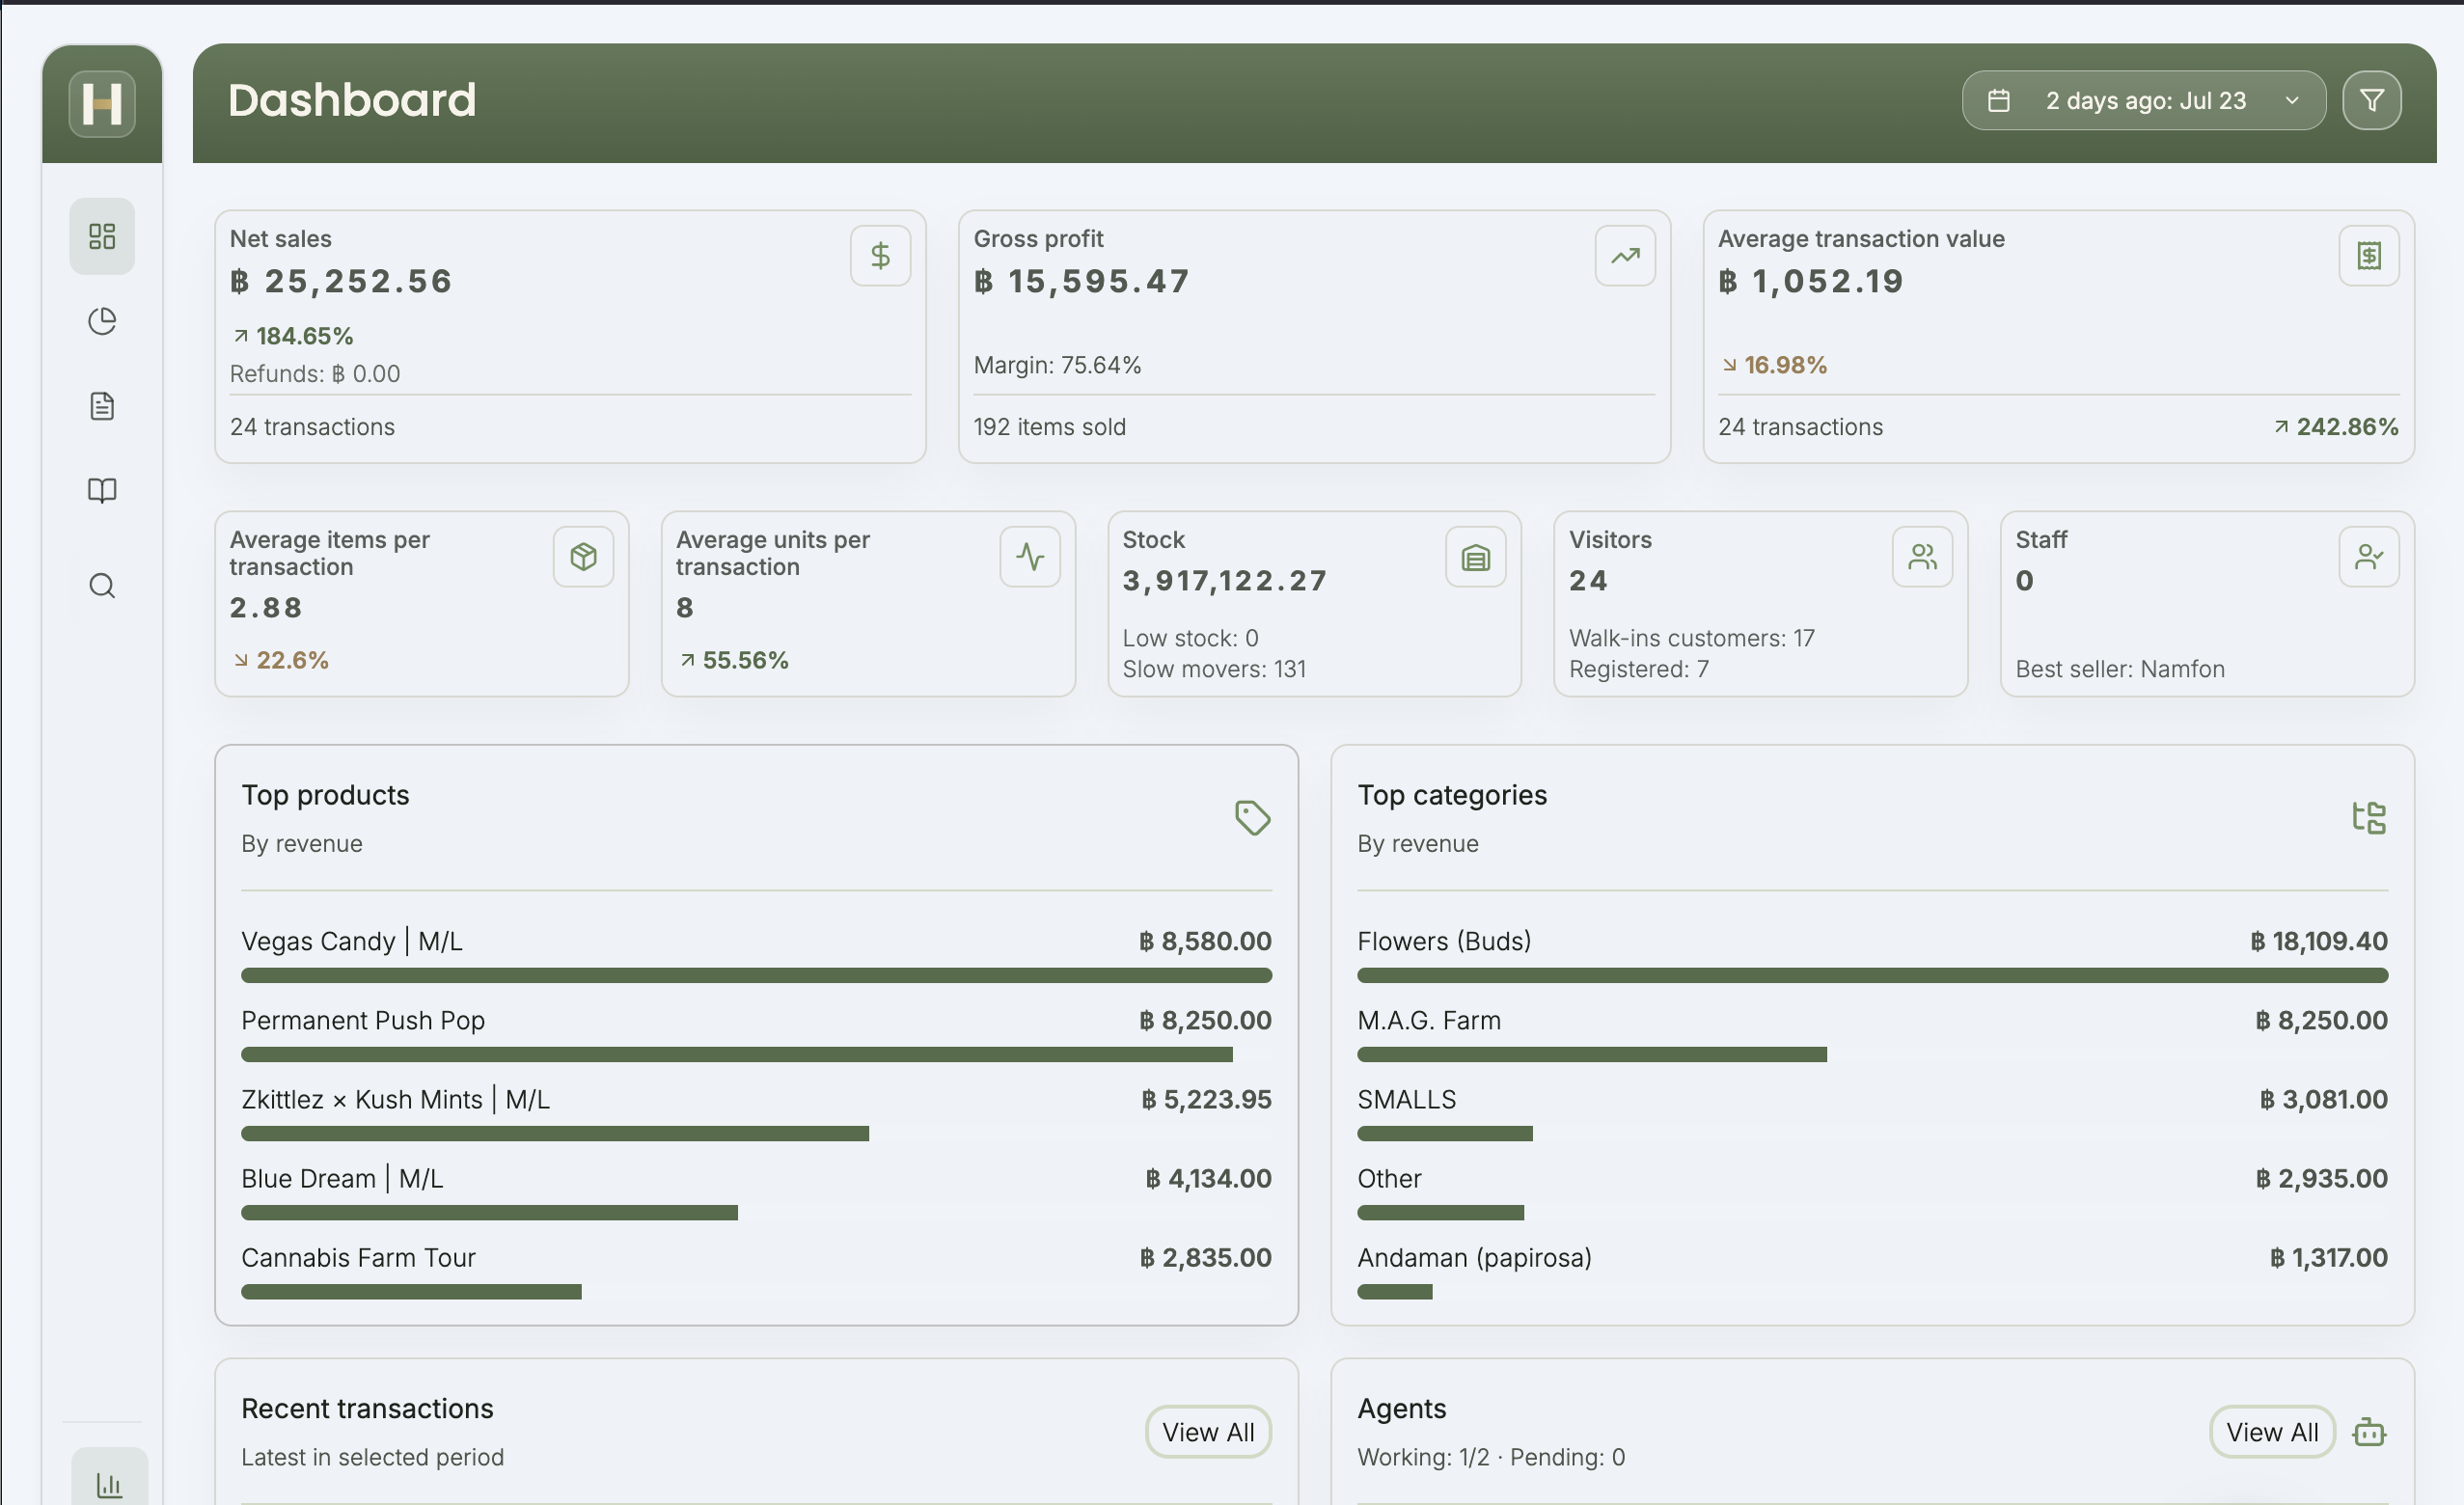Viewport: 2464px width, 1505px height.
Task: Click the warehouse icon on Stock card
Action: coord(1476,556)
